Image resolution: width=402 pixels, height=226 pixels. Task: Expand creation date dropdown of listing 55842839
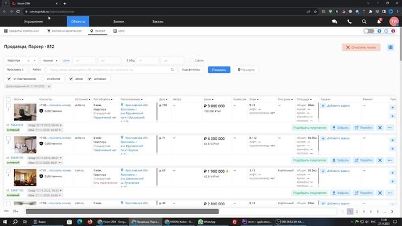(45, 126)
